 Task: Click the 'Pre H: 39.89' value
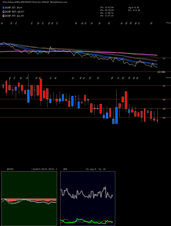(x=107, y=10)
